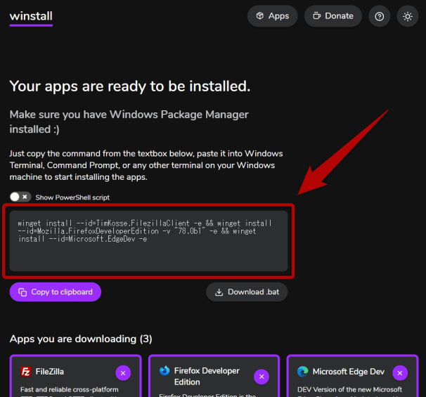Toggle Show PowerShell script switch
Screen dimensions: 426x397
pyautogui.click(x=20, y=197)
